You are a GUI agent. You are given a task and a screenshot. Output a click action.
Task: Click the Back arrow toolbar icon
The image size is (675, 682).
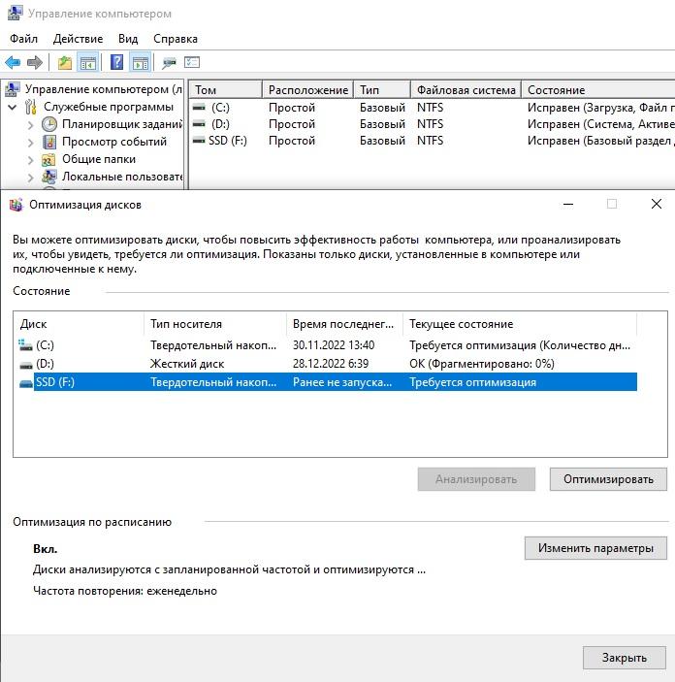click(13, 63)
